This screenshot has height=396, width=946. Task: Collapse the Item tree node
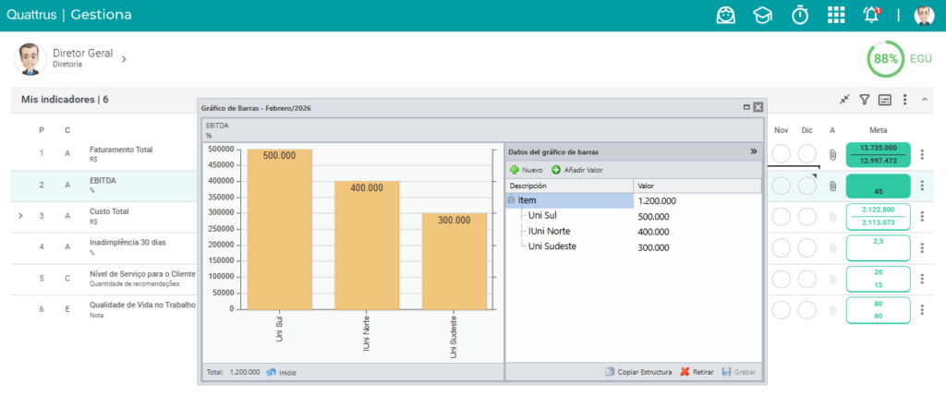click(512, 200)
